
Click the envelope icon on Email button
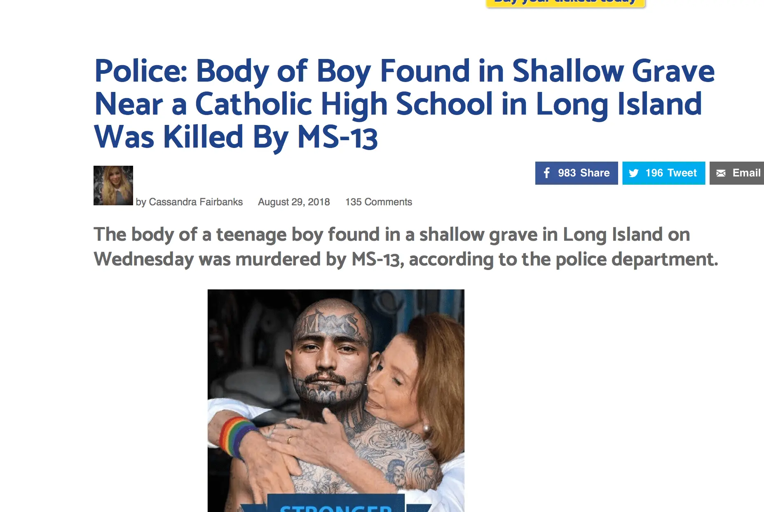pos(721,173)
